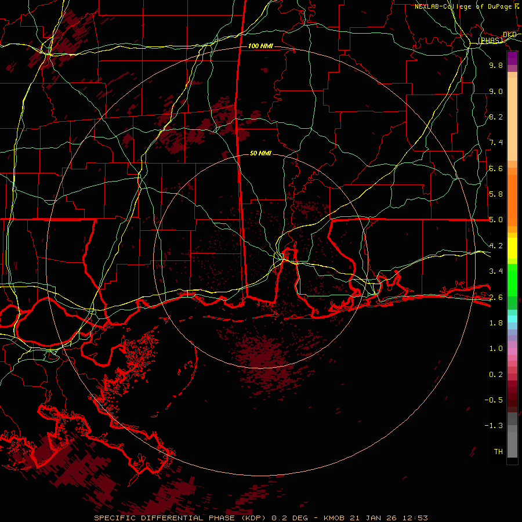This screenshot has height=522, width=522.
Task: Click the 0.2 value on the color scale
Action: click(x=496, y=375)
